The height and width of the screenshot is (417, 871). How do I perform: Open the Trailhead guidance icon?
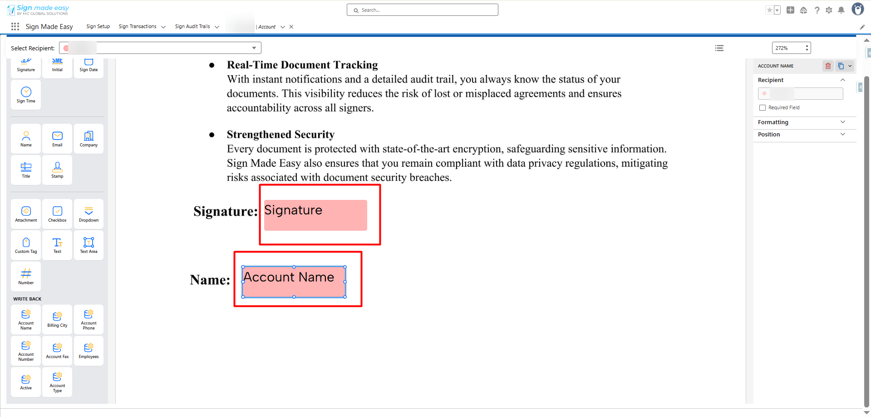[803, 10]
